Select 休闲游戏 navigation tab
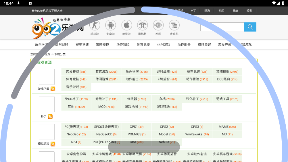Image resolution: width=288 pixels, height=162 pixels. point(164,45)
